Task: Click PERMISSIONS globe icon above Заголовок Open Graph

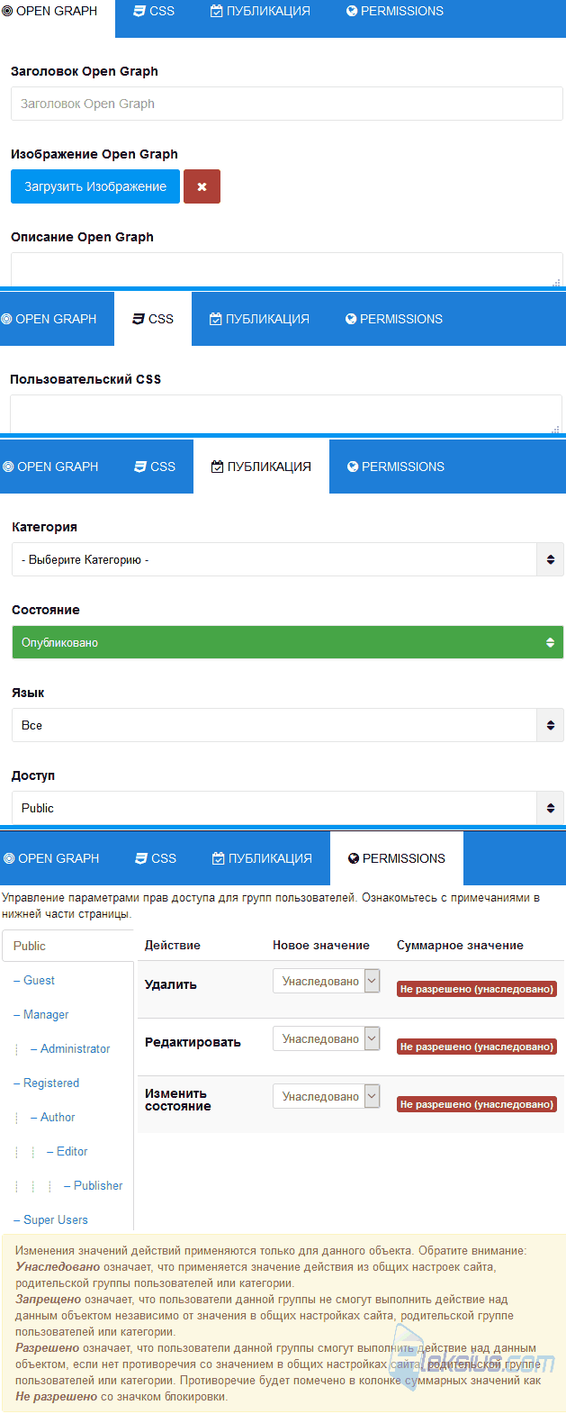Action: pos(352,11)
